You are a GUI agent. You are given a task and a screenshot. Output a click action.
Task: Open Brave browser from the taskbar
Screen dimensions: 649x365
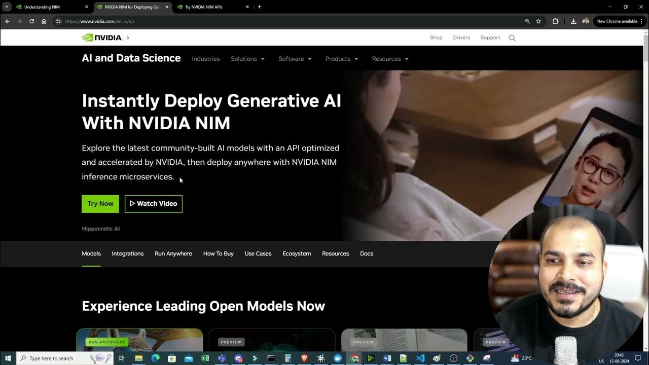click(x=304, y=358)
